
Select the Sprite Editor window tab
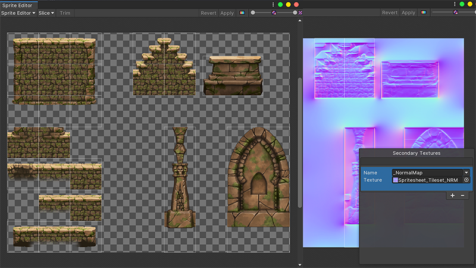[x=18, y=4]
